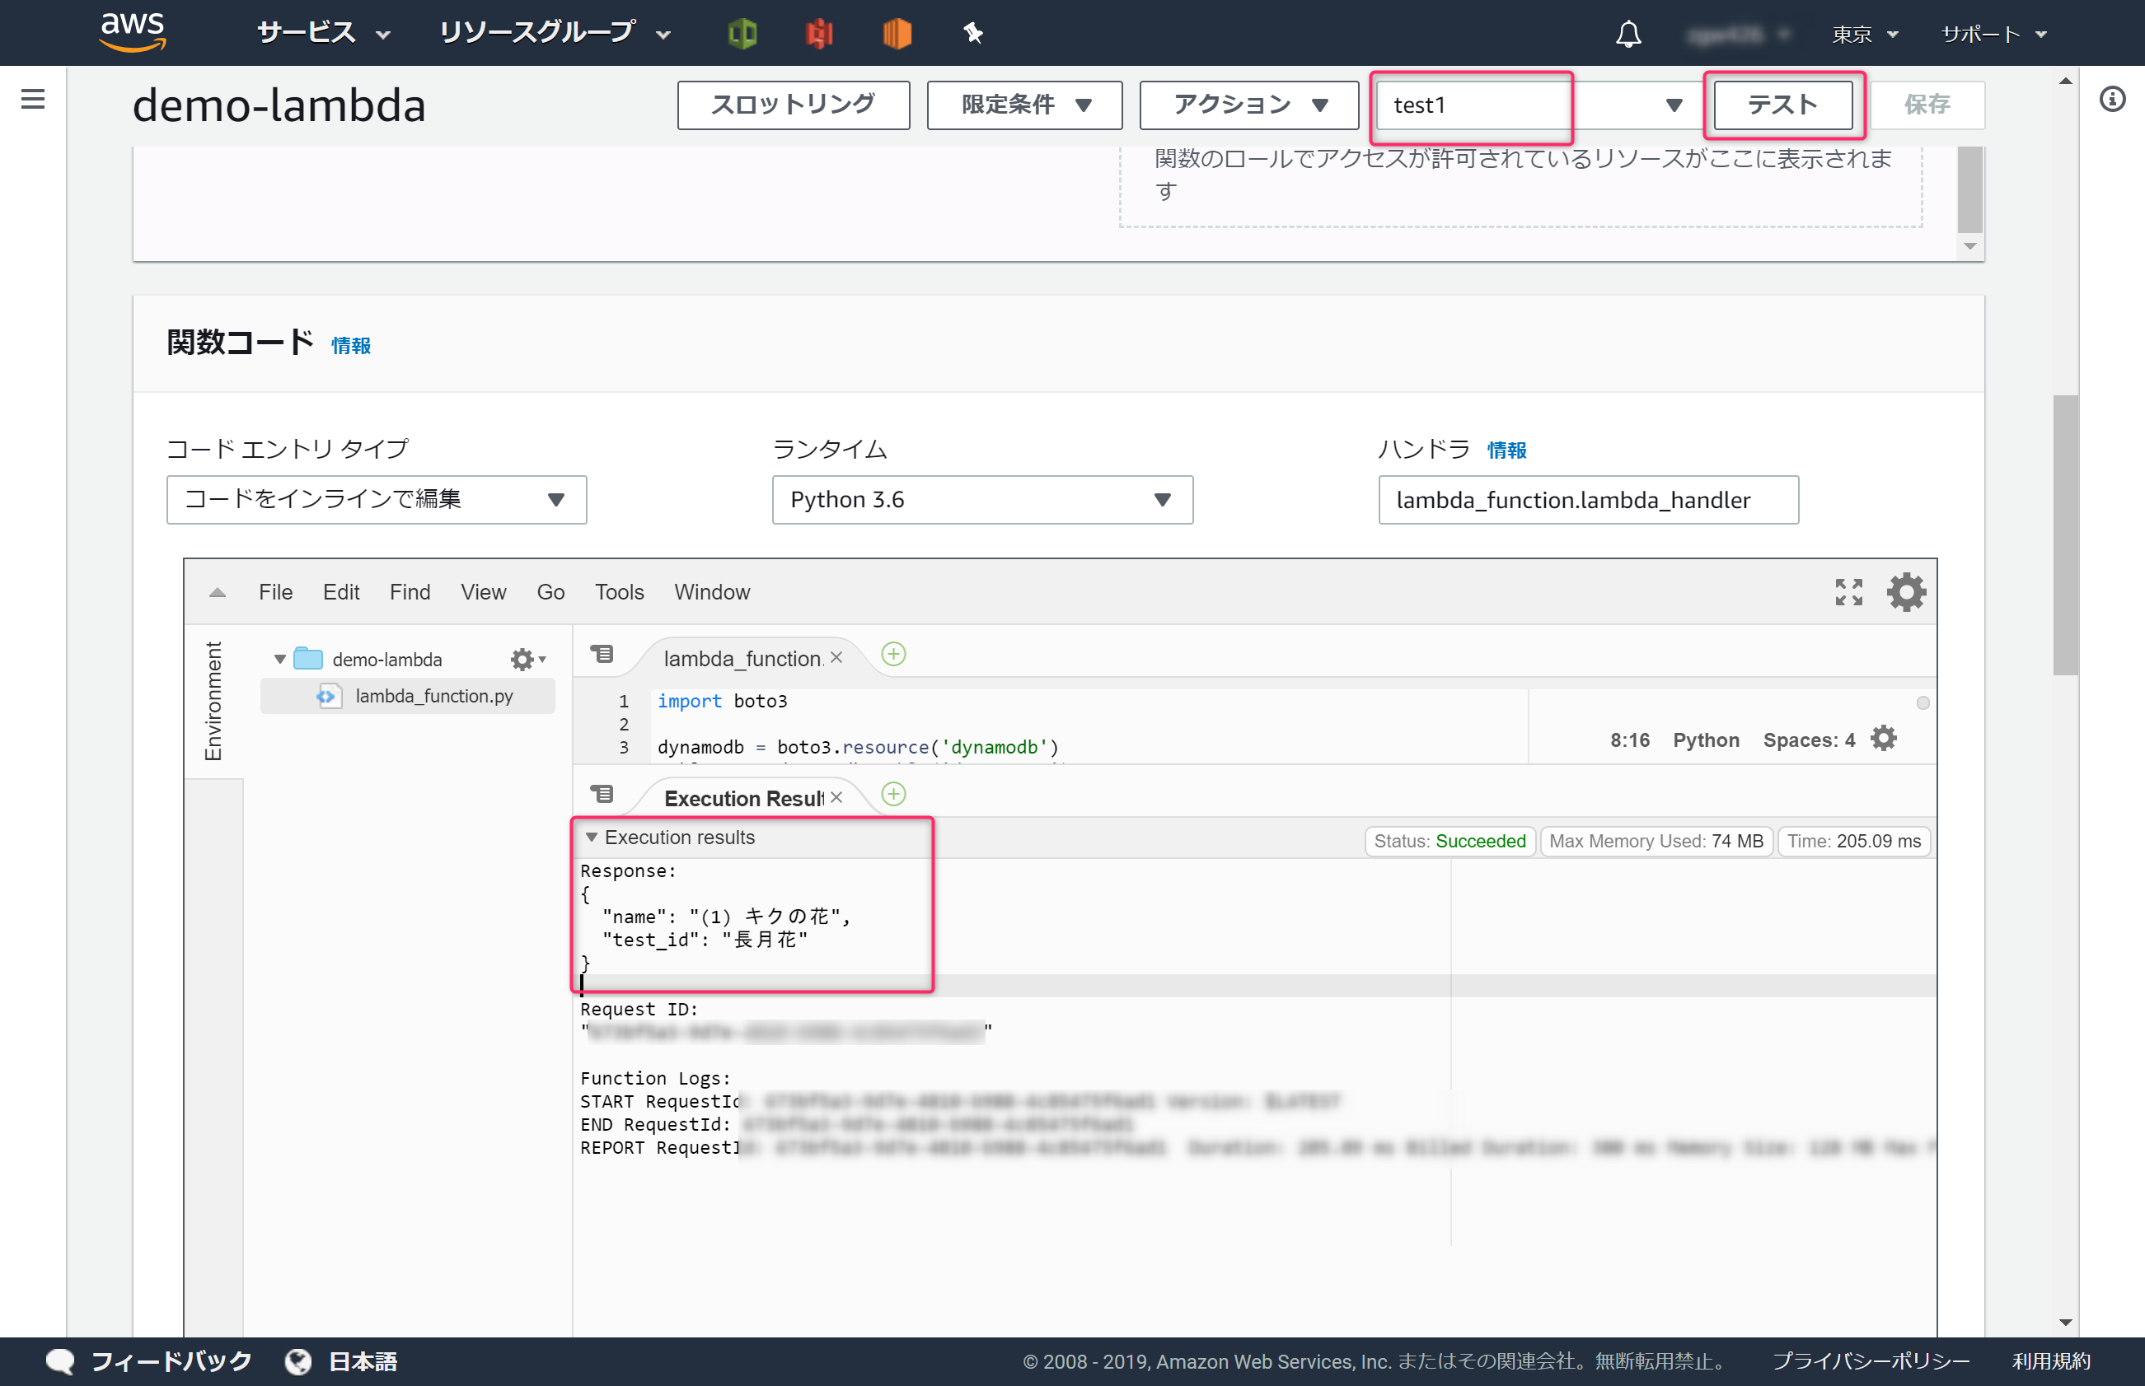Collapse the Execution results section
Screen dimensions: 2145x1386
(x=592, y=838)
